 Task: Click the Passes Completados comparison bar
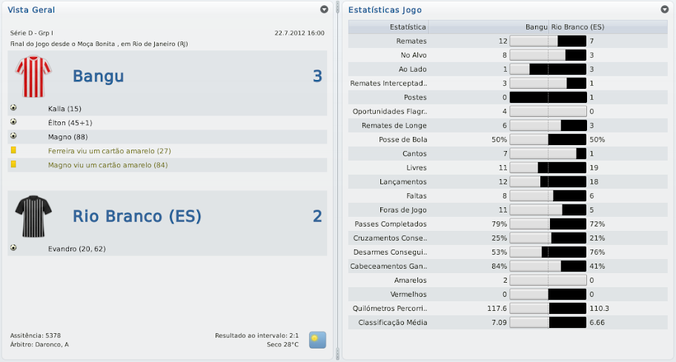click(549, 224)
